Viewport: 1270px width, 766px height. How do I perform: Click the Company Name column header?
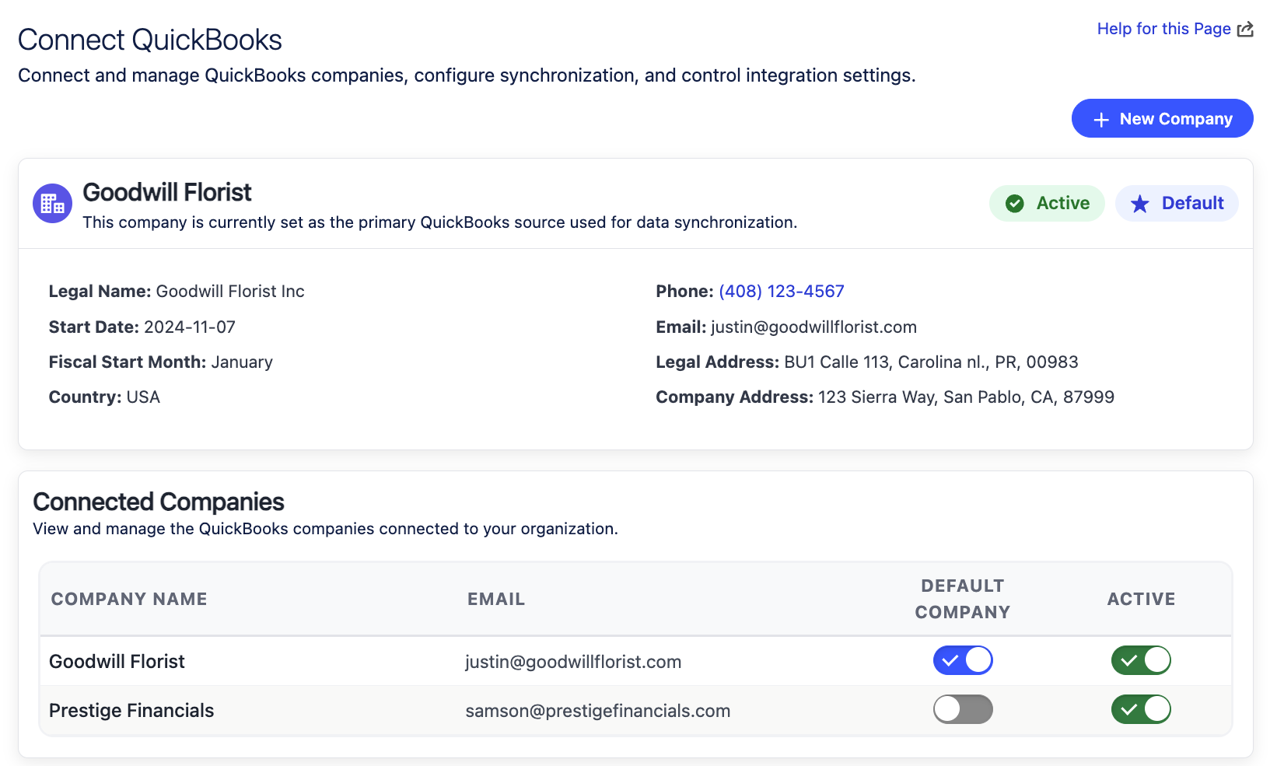129,599
